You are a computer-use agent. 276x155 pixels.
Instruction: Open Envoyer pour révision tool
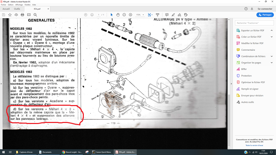point(252,95)
